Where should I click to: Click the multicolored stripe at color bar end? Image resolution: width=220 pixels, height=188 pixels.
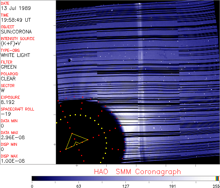217,178
